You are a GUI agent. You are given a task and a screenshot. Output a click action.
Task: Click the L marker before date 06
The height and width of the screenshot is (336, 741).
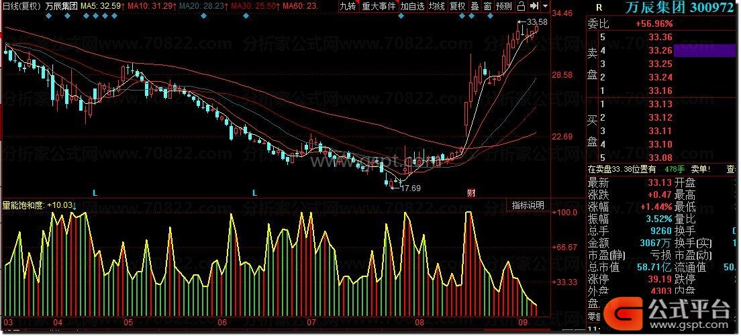coord(255,192)
